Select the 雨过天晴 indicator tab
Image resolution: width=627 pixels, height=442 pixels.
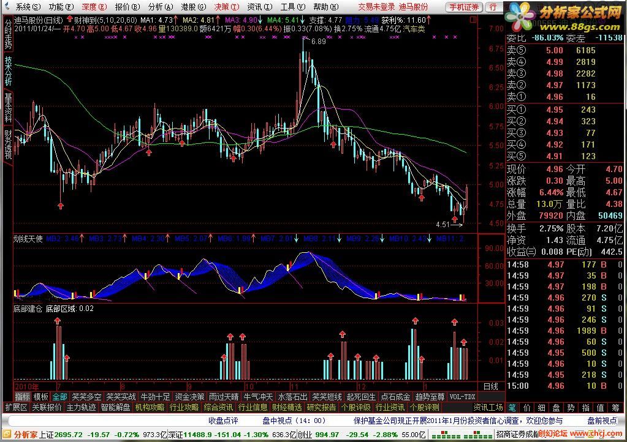[224, 397]
